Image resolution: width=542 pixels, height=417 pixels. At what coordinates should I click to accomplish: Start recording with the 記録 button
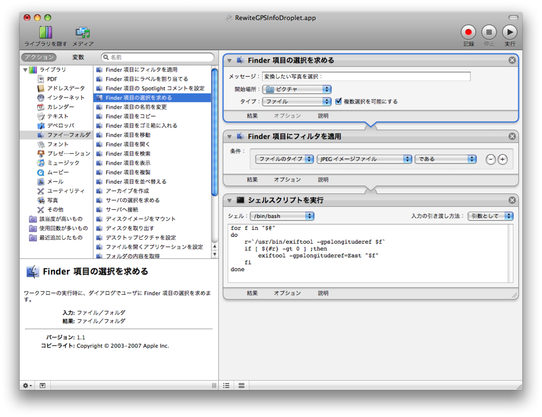click(469, 32)
